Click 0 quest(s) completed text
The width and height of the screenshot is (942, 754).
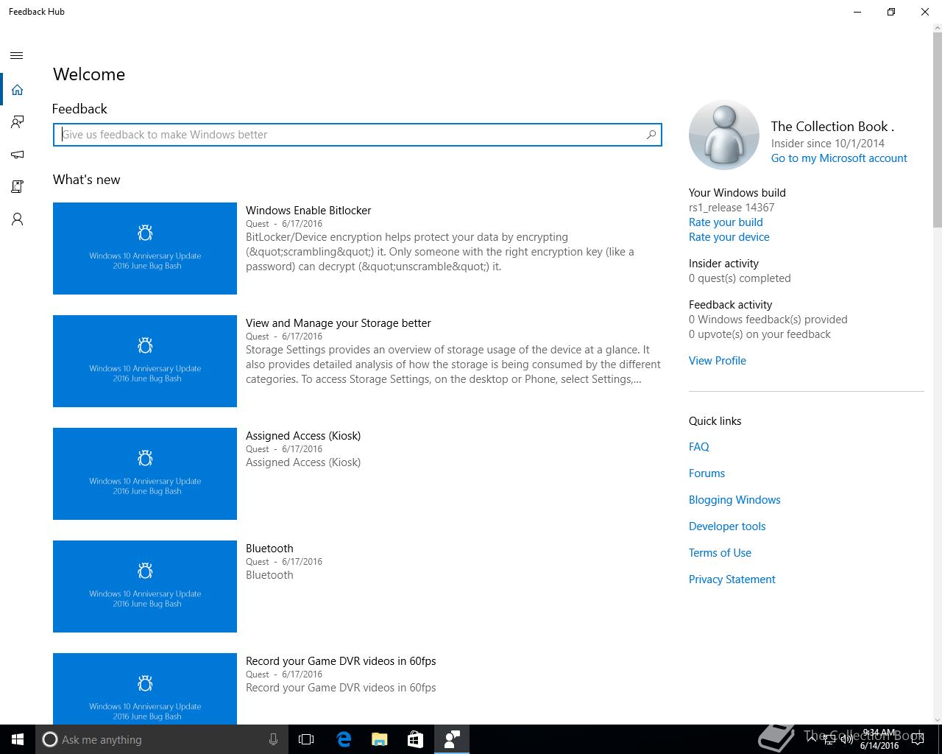tap(740, 278)
